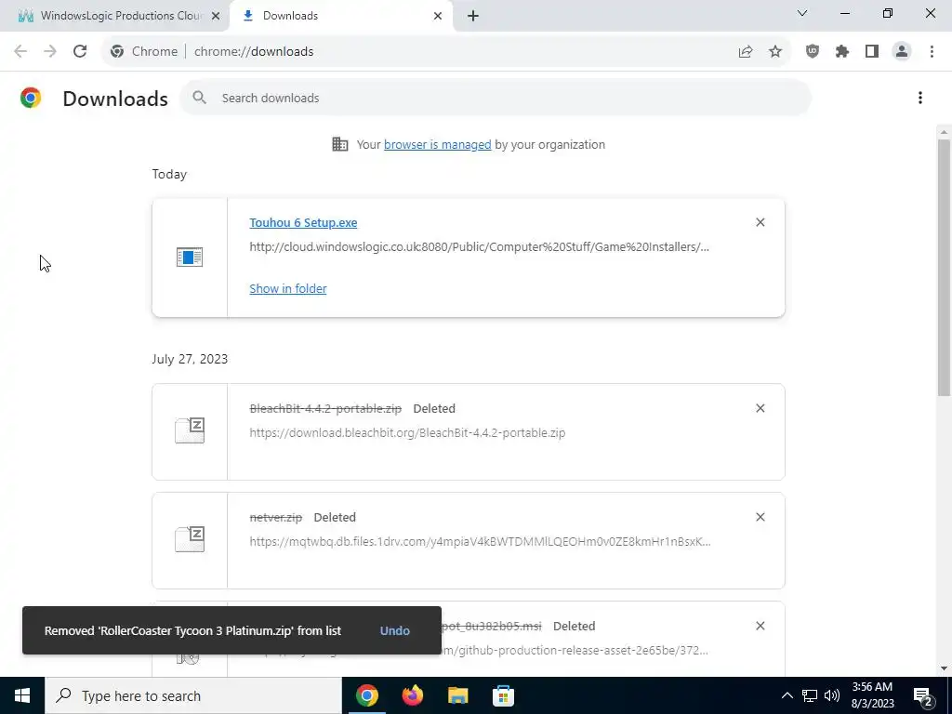Remove the .msi download entry
This screenshot has width=952, height=714.
click(x=760, y=626)
